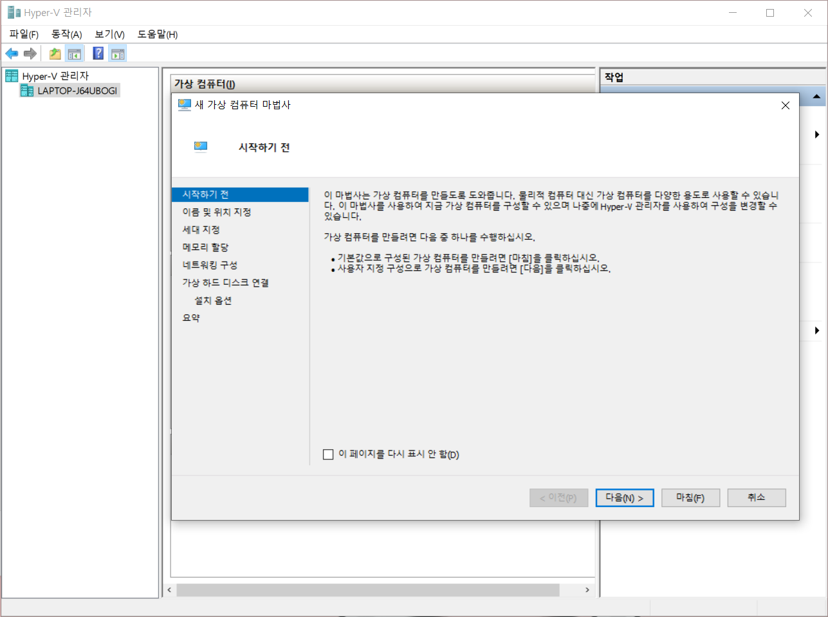
Task: Check 이 페이지를 다시 표시 안 함 checkbox
Action: pyautogui.click(x=328, y=454)
